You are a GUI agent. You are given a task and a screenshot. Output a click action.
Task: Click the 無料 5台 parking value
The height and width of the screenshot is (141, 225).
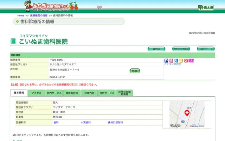pyautogui.click(x=58, y=117)
